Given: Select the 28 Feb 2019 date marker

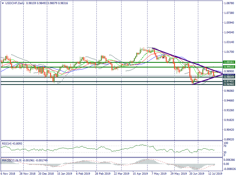Looking at the screenshot, I should (x=103, y=174).
